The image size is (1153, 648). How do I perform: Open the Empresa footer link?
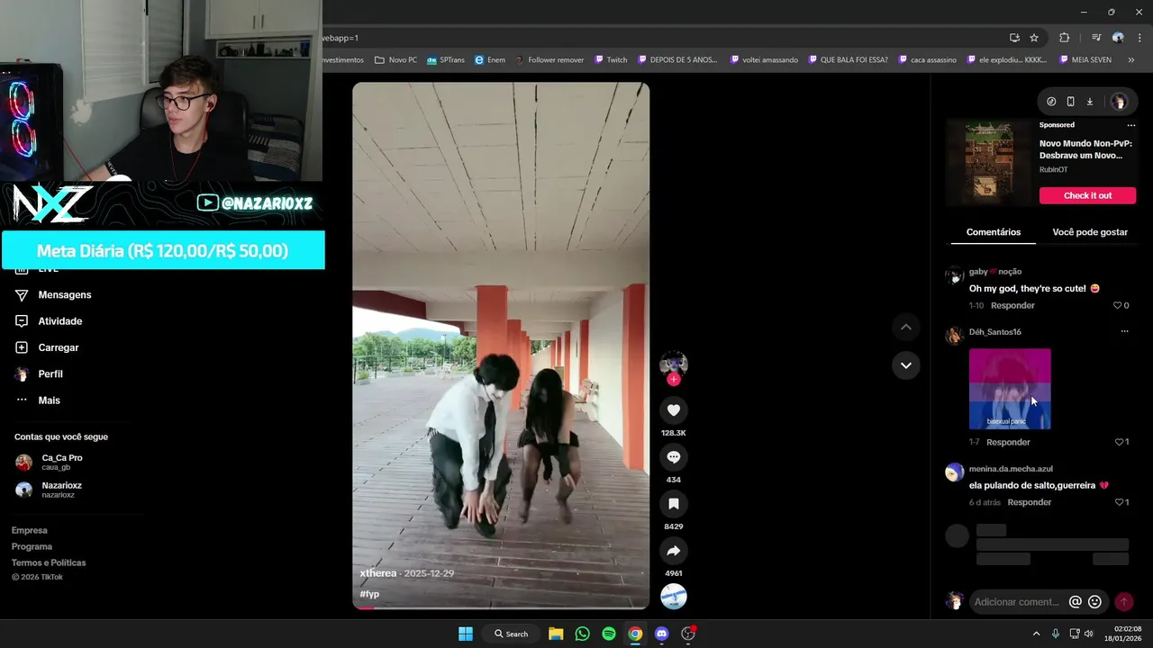tap(29, 530)
